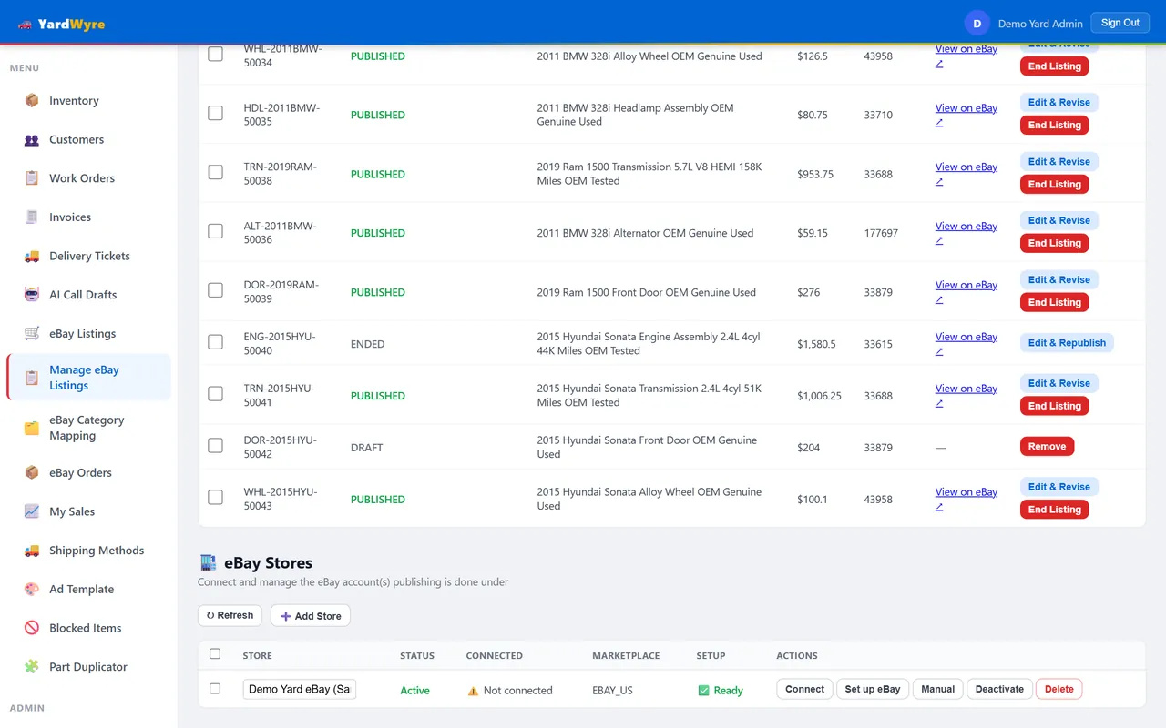Open My Sales menu item

[88, 511]
